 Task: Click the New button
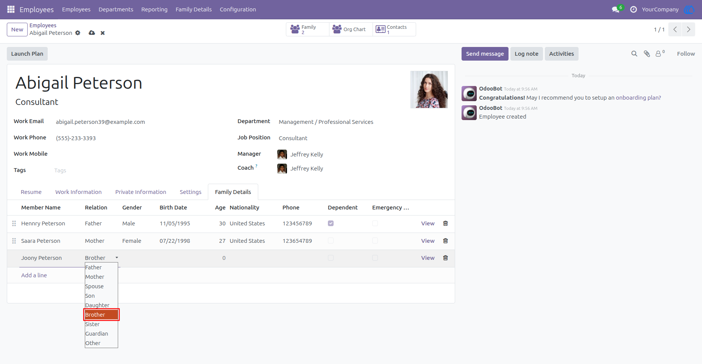[17, 30]
